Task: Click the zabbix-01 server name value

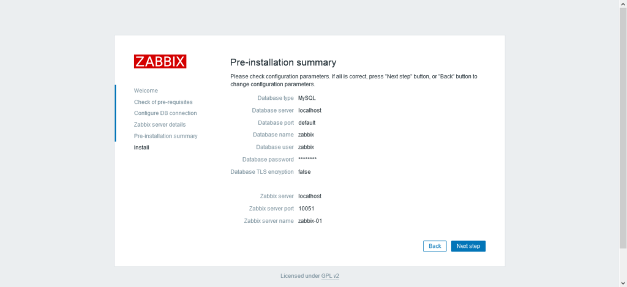Action: [x=310, y=221]
